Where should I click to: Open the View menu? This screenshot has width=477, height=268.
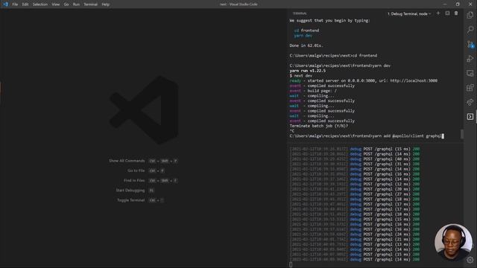click(56, 4)
